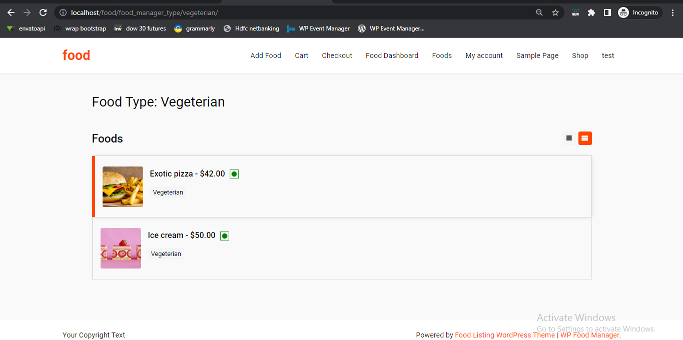Open the envatoapi bookmark
Screen dimensions: 683x340
click(26, 28)
